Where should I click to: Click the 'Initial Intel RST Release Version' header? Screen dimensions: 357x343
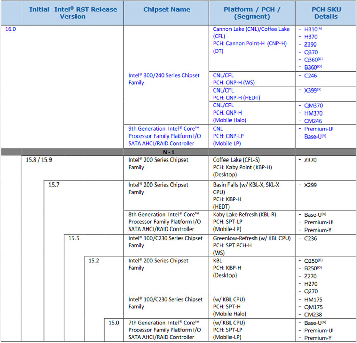pos(73,13)
